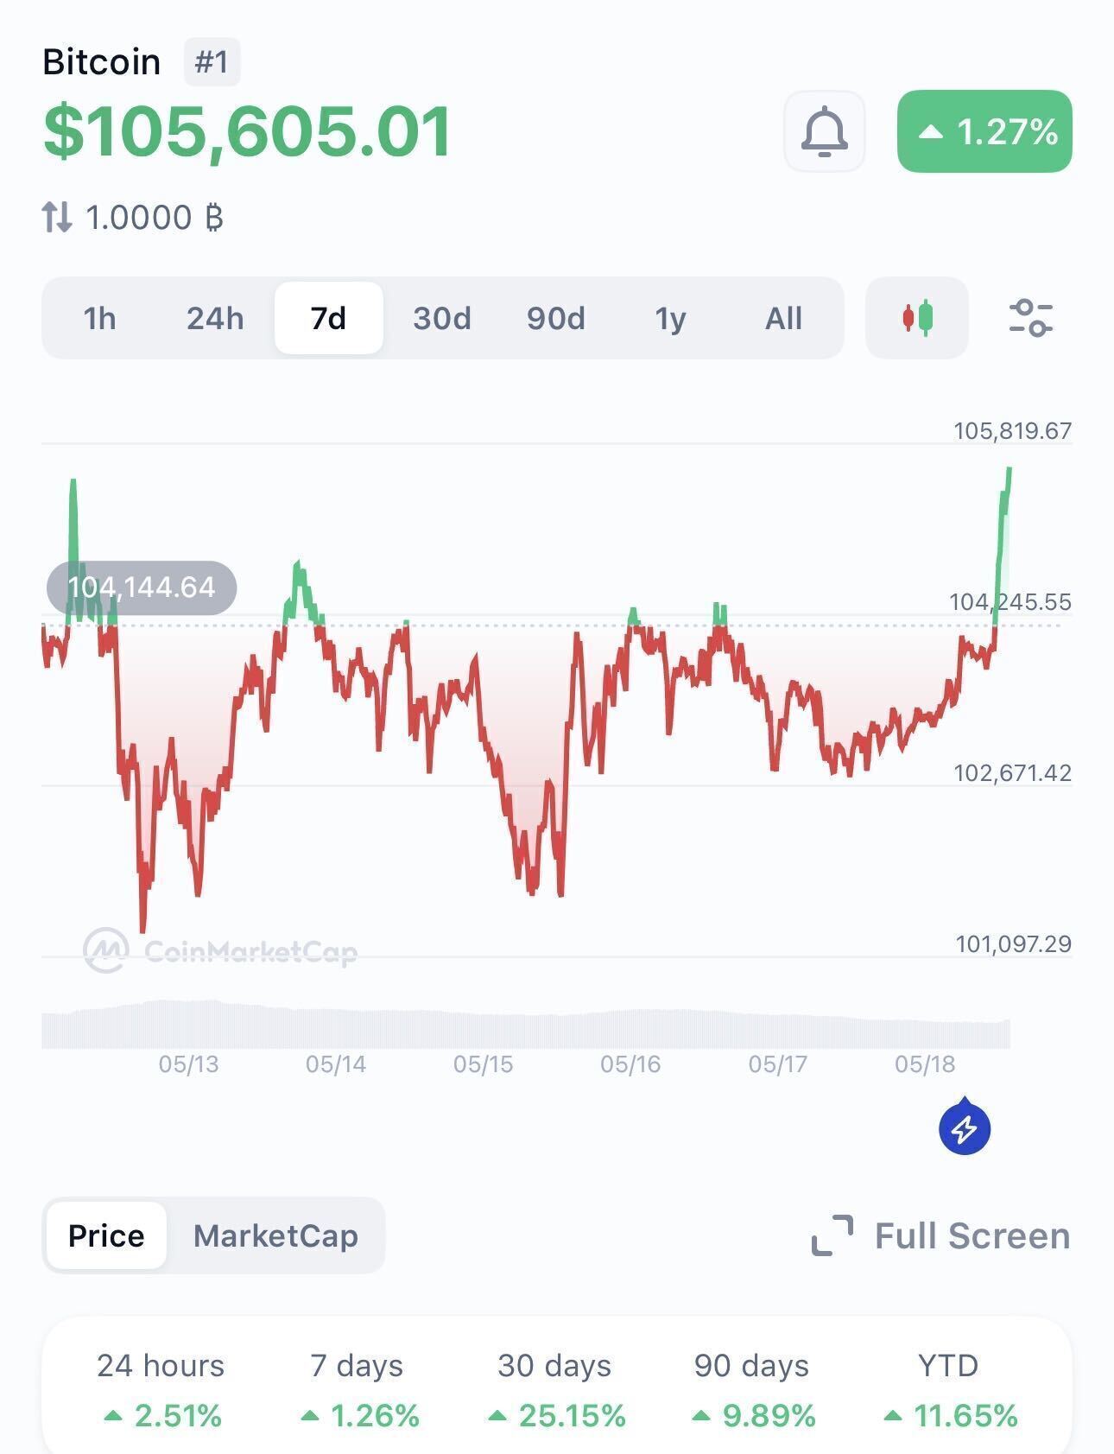Open chart settings sliders icon

1030,318
